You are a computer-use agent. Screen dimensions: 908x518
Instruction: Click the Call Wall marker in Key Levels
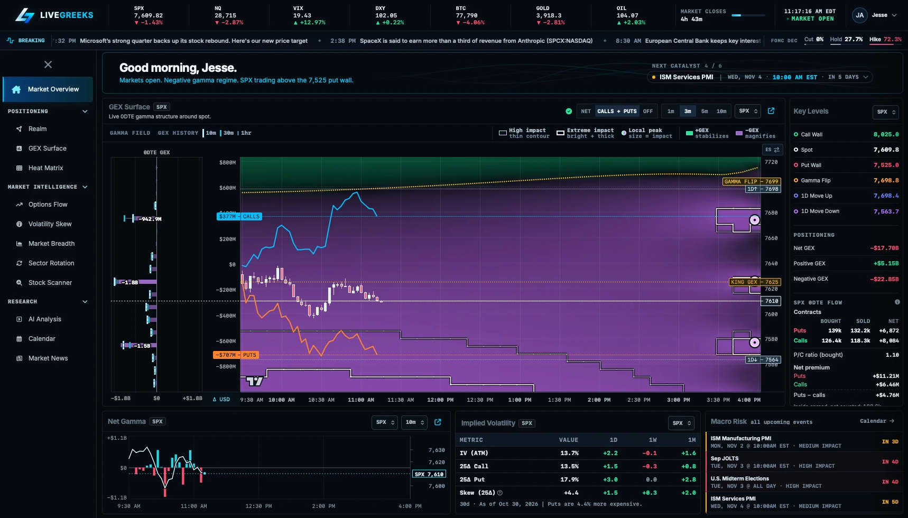(796, 134)
